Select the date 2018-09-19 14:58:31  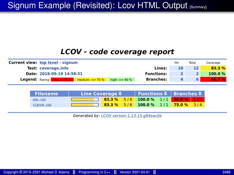pyautogui.click(x=61, y=74)
